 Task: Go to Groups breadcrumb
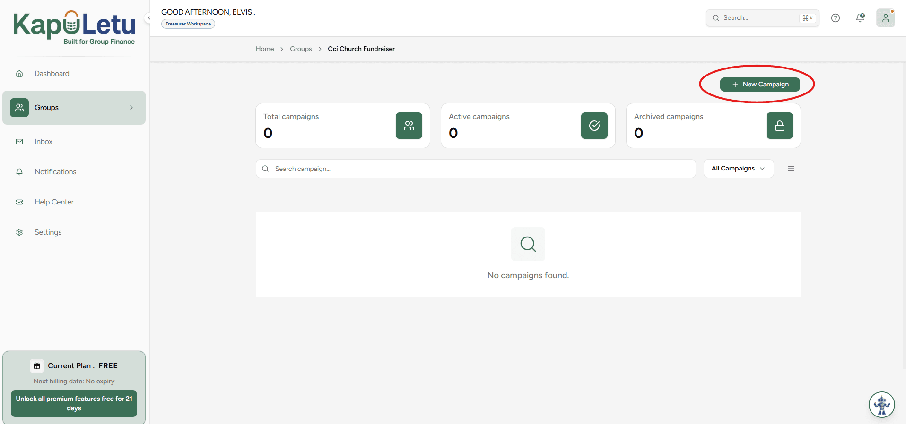(301, 49)
